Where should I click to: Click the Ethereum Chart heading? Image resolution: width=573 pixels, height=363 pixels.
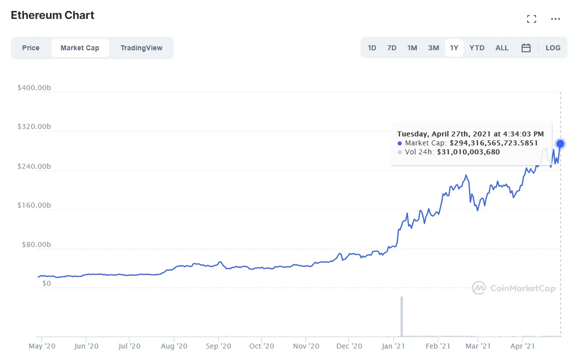click(52, 15)
